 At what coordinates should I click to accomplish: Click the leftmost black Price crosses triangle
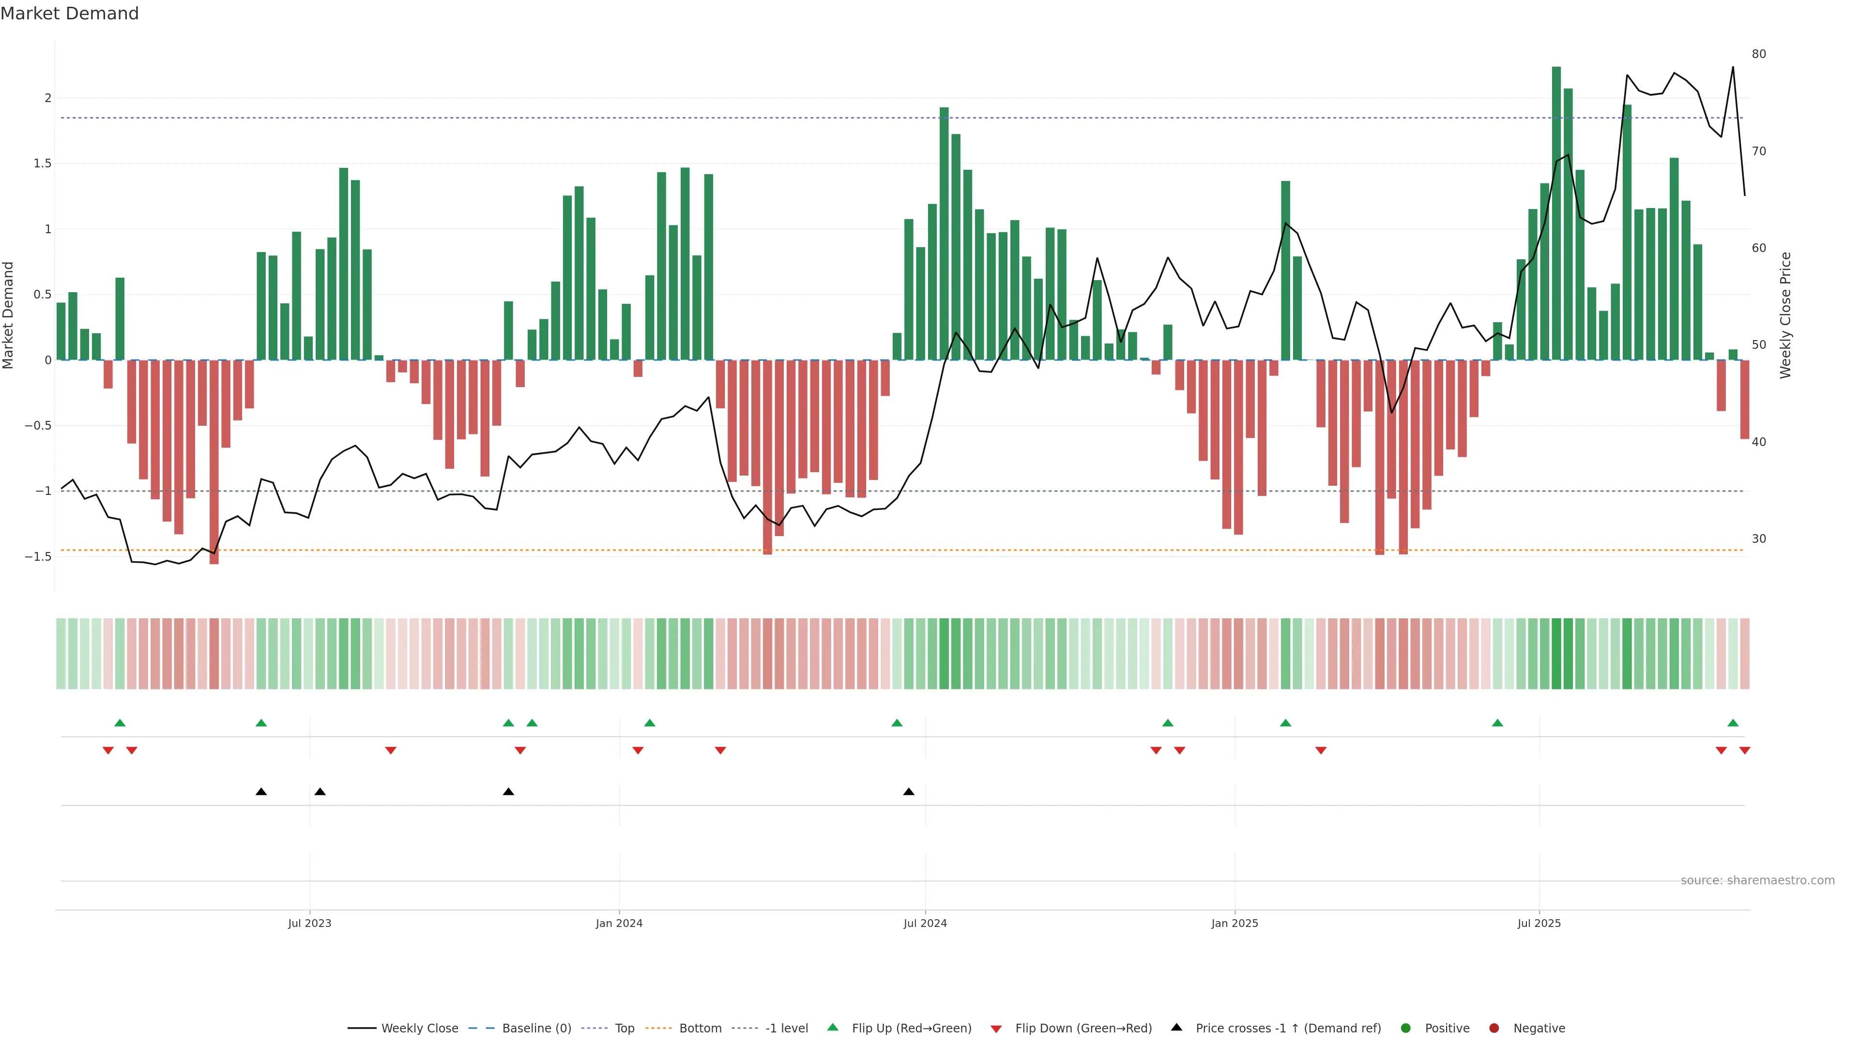(261, 792)
